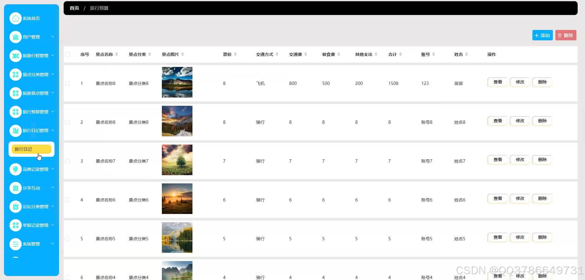Open the 系统首页 home icon
The height and width of the screenshot is (280, 585).
[15, 18]
